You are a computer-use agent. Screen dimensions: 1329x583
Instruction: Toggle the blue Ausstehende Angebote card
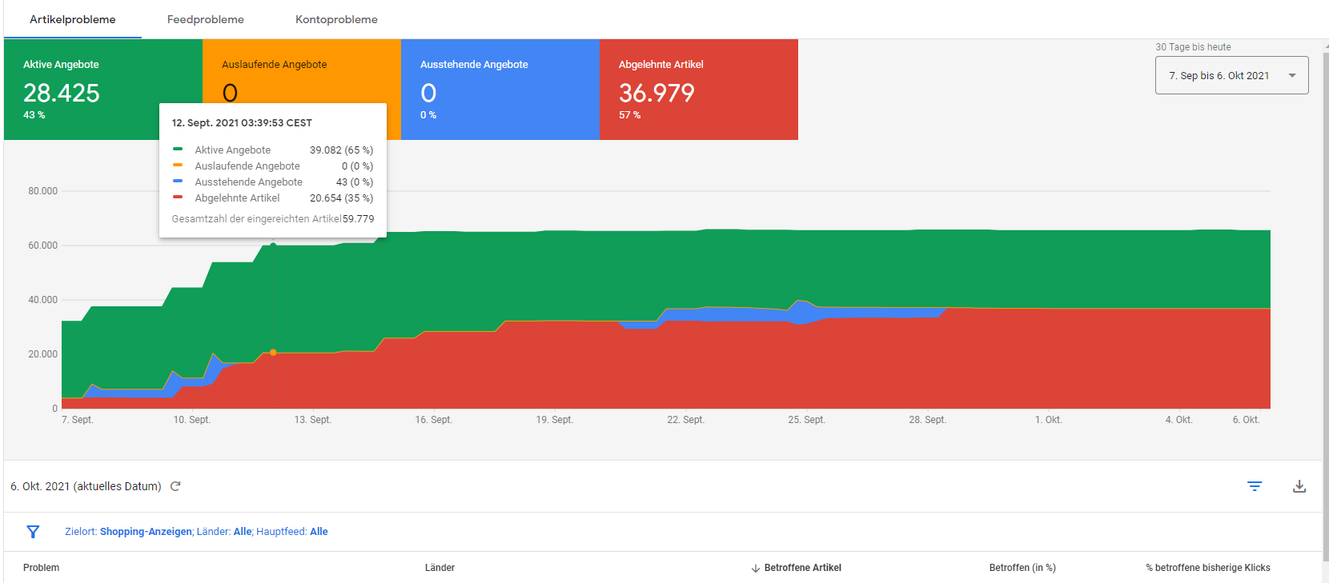tap(500, 89)
